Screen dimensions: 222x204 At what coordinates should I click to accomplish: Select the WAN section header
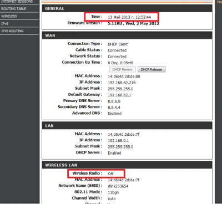click(127, 35)
